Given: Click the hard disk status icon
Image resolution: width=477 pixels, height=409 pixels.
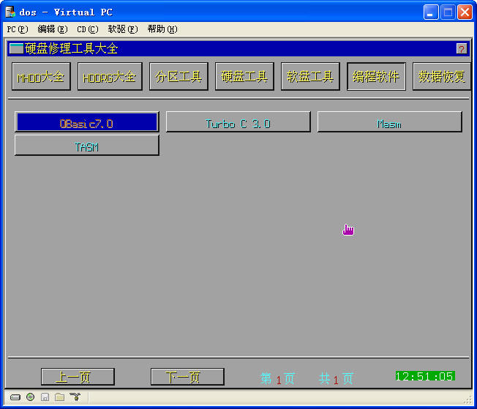Looking at the screenshot, I should tap(15, 397).
